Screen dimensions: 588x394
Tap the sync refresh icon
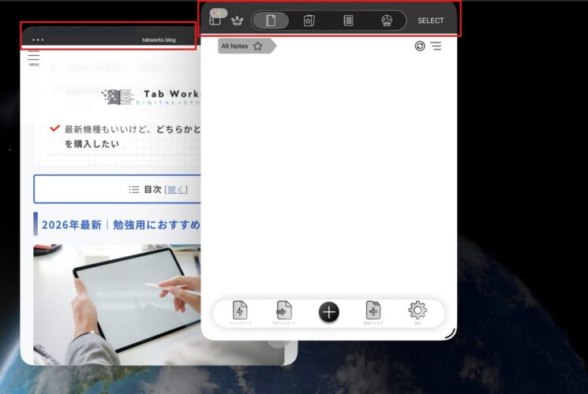pyautogui.click(x=420, y=46)
